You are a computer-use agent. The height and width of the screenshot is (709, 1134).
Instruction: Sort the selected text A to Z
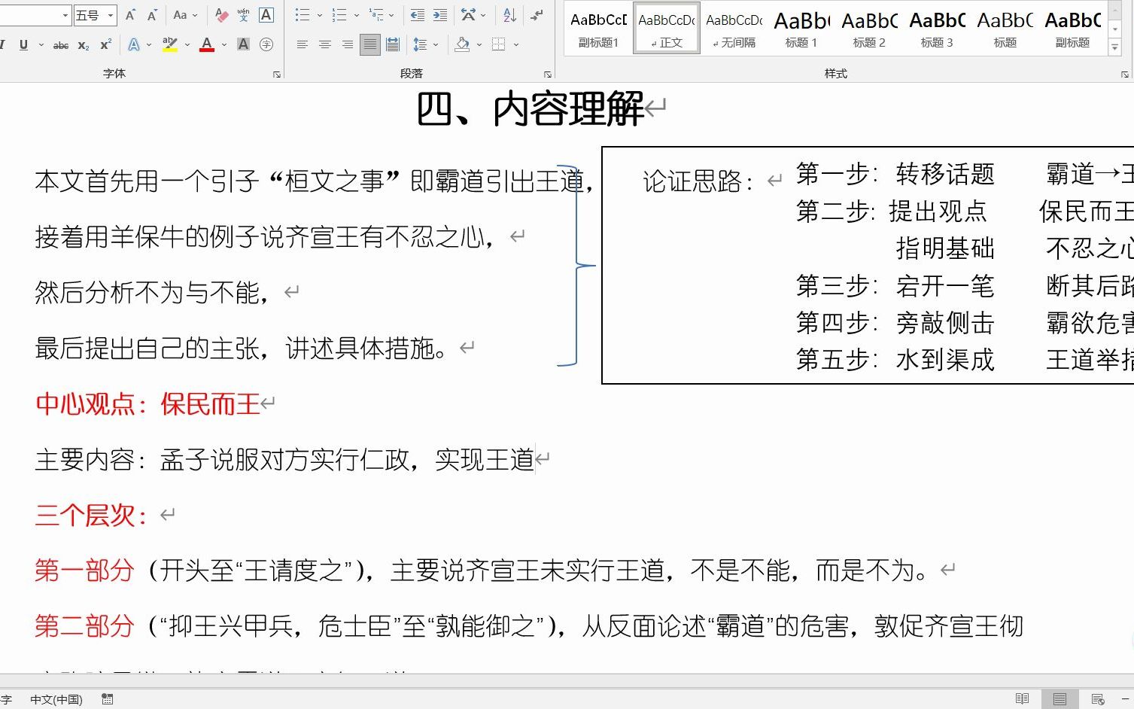(509, 15)
